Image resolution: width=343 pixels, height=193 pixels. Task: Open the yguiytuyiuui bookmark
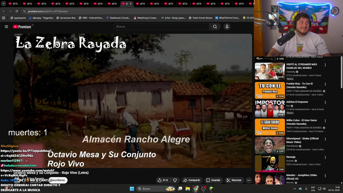[18, 18]
